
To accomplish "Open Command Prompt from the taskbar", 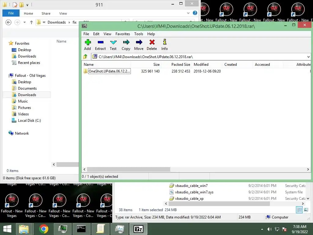I will (x=81, y=229).
